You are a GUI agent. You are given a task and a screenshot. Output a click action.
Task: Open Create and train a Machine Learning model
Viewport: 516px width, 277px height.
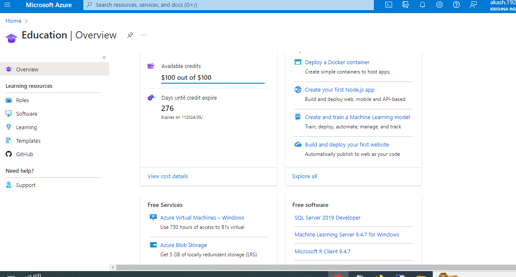(357, 117)
